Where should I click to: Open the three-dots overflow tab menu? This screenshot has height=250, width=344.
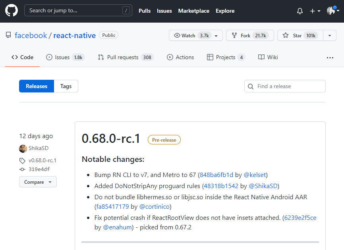click(330, 58)
